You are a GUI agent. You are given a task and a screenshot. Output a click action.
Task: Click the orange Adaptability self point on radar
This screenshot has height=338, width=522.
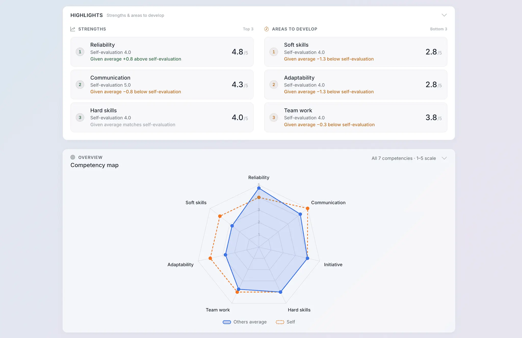(x=210, y=258)
